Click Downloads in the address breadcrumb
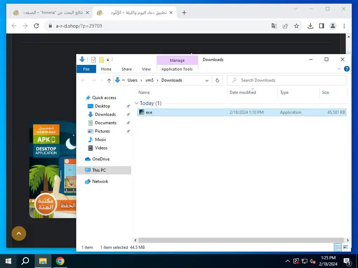The width and height of the screenshot is (358, 268). click(x=172, y=80)
